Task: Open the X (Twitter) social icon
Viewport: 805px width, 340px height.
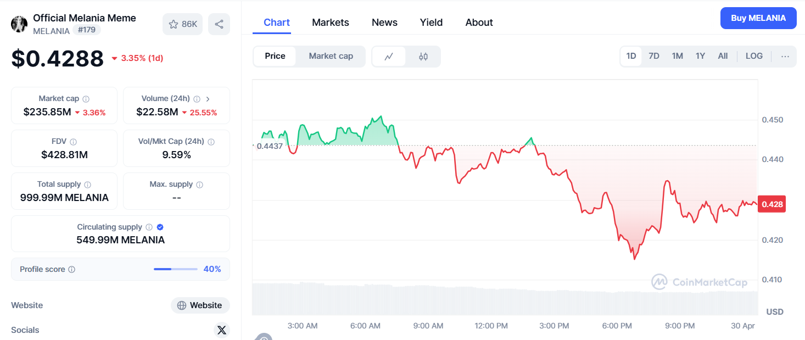Action: (x=221, y=330)
